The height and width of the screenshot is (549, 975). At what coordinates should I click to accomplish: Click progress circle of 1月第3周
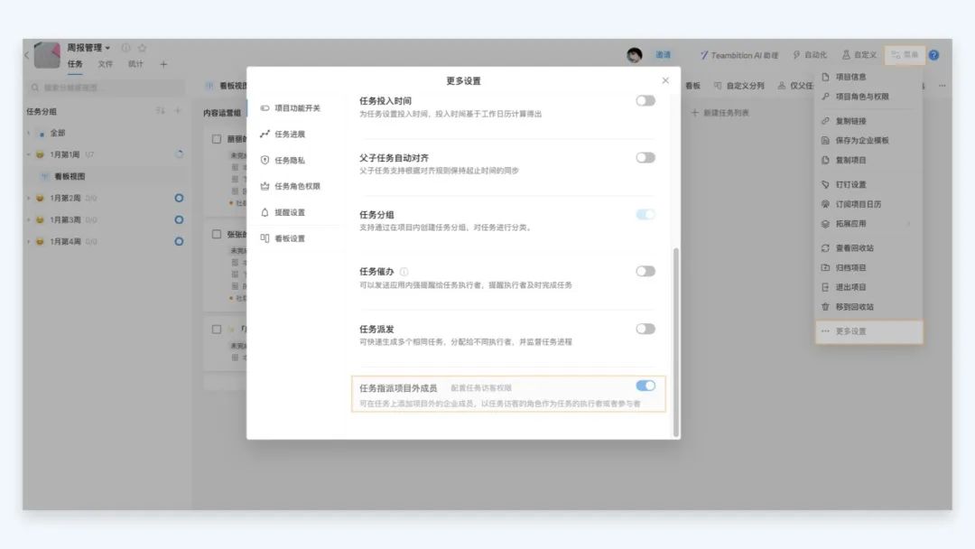click(x=179, y=220)
